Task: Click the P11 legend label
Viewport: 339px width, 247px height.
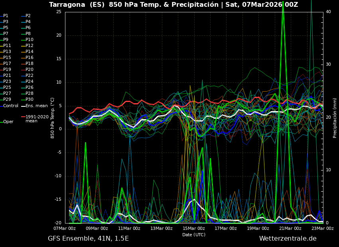Action: [x=7, y=45]
